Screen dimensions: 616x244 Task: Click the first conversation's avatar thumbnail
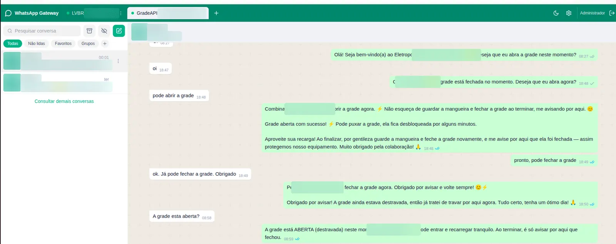(x=12, y=61)
